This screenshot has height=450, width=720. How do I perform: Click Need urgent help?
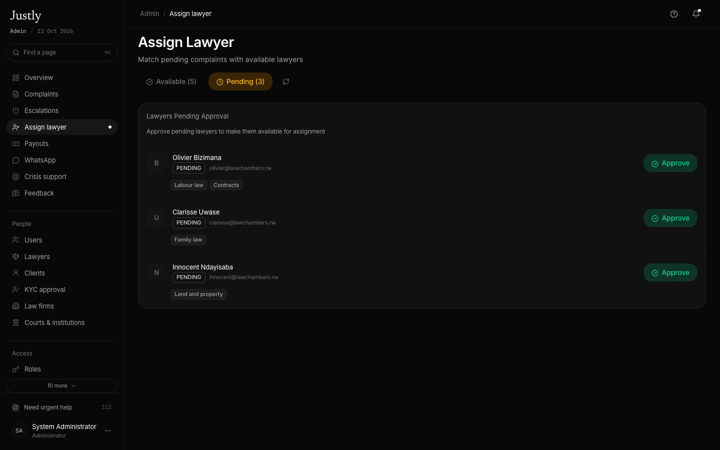(61, 407)
